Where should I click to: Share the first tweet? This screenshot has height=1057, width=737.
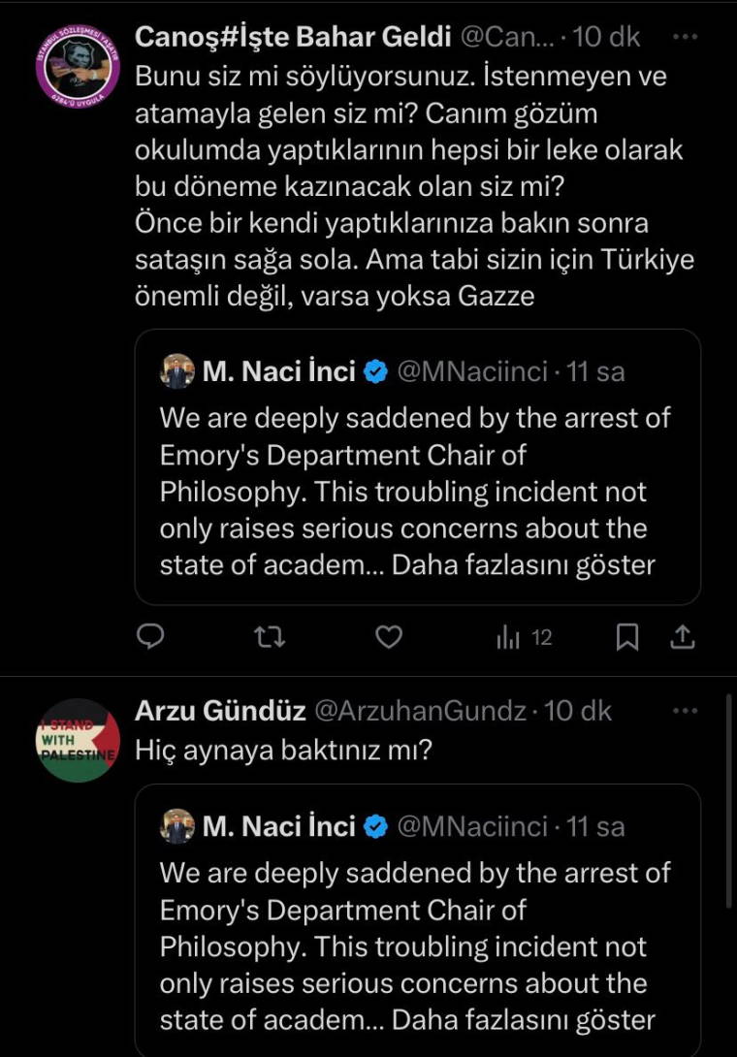pyautogui.click(x=682, y=636)
